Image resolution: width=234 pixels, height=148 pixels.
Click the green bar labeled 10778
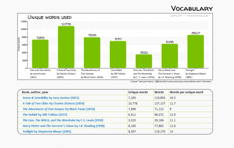click(x=66, y=47)
